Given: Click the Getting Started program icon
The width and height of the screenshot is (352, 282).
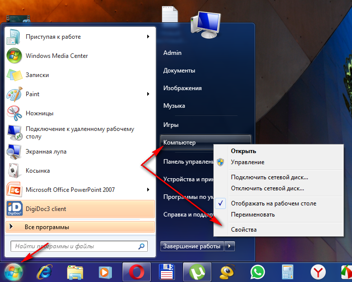Looking at the screenshot, I should (14, 37).
